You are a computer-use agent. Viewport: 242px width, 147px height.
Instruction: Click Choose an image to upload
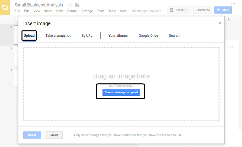(121, 92)
